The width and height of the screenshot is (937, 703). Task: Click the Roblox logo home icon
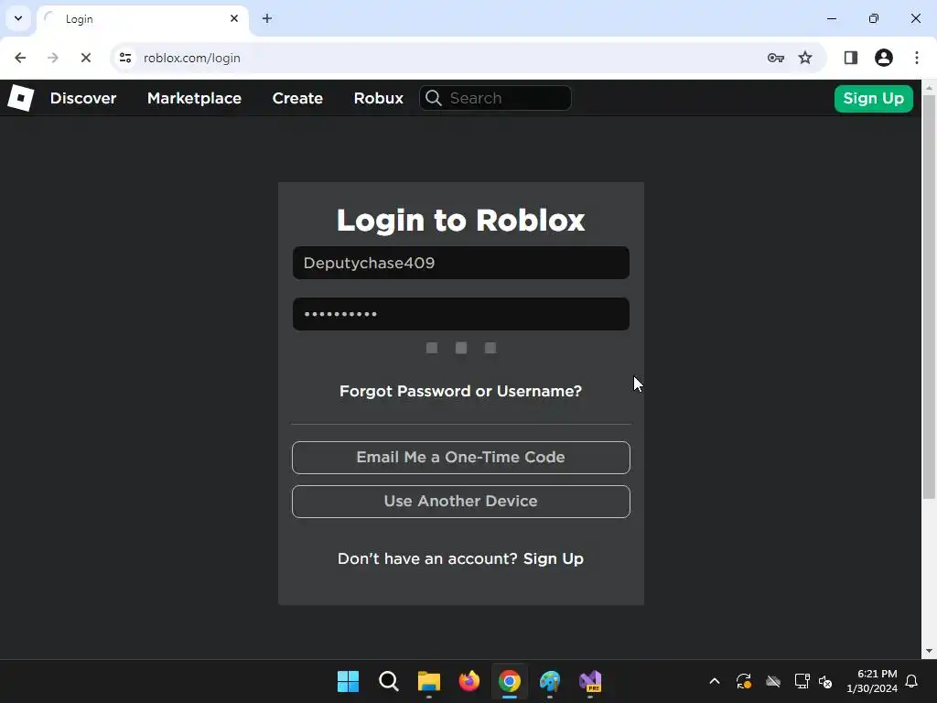tap(20, 98)
